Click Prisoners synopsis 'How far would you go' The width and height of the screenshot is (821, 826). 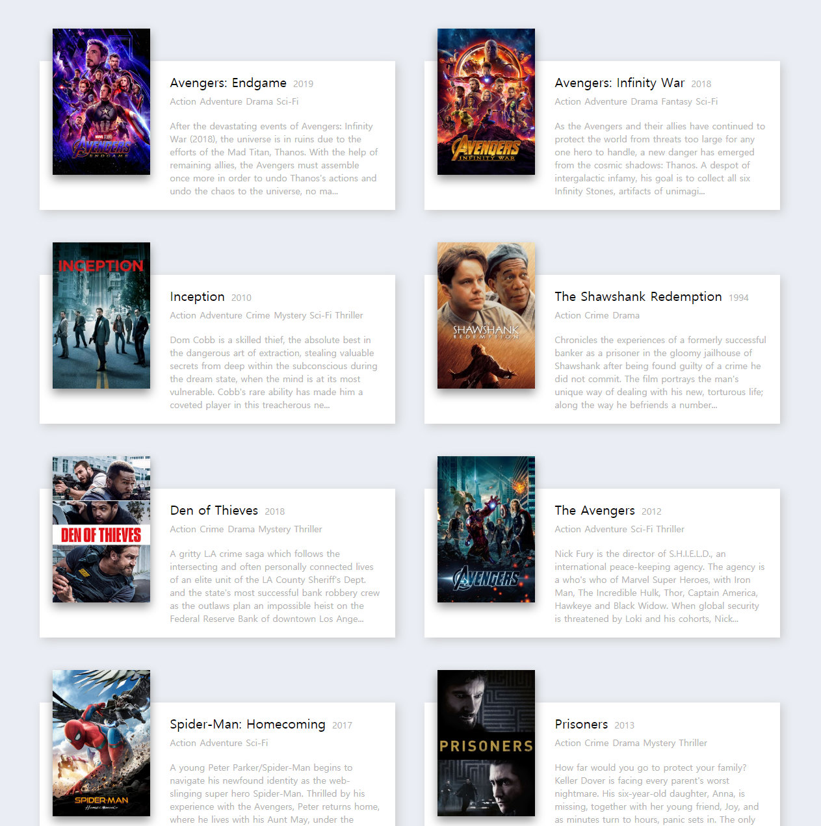point(657,794)
